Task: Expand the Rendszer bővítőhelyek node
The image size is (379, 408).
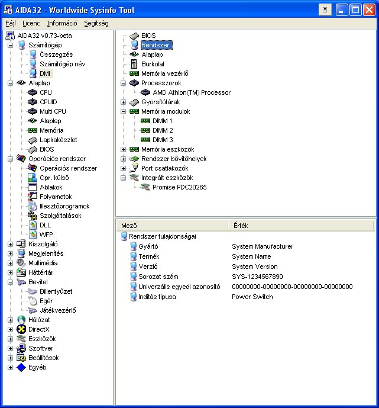Action: [124, 159]
